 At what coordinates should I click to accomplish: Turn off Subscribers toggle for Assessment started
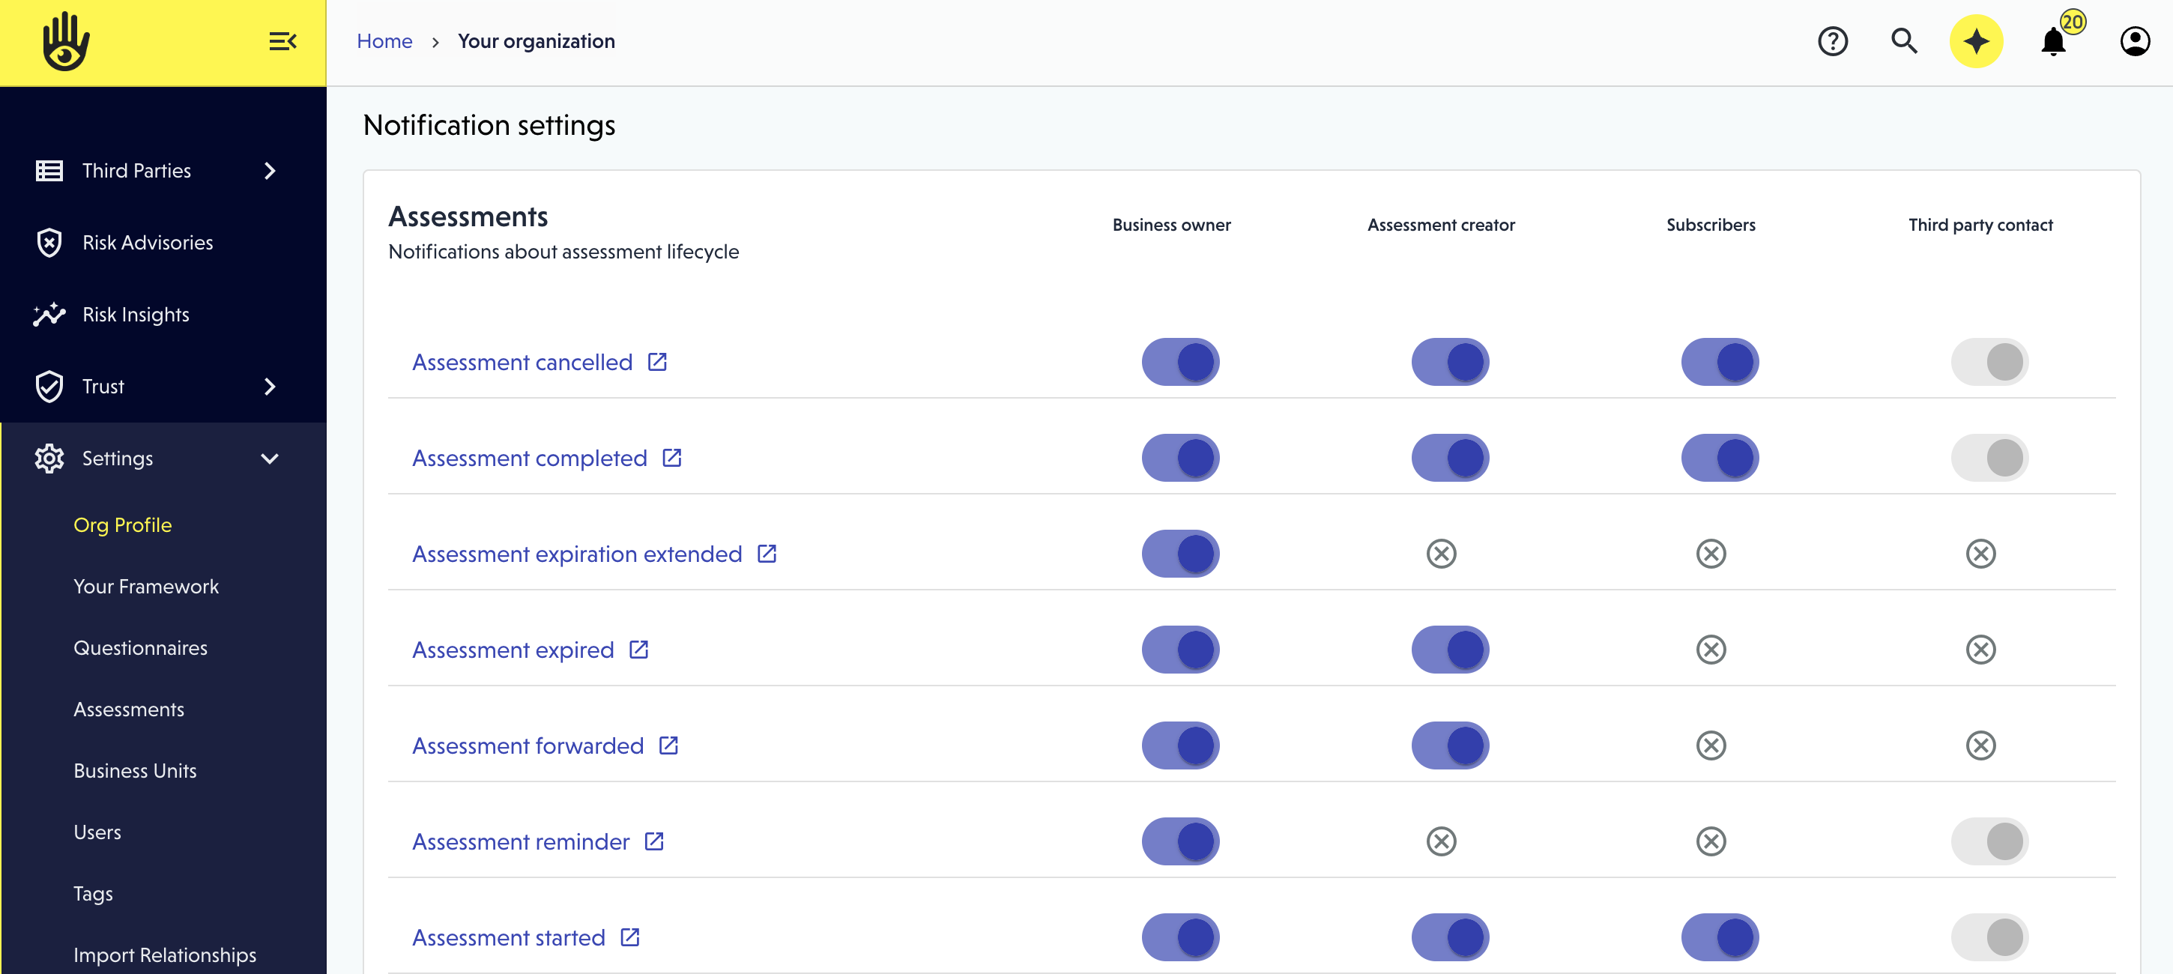(1719, 937)
